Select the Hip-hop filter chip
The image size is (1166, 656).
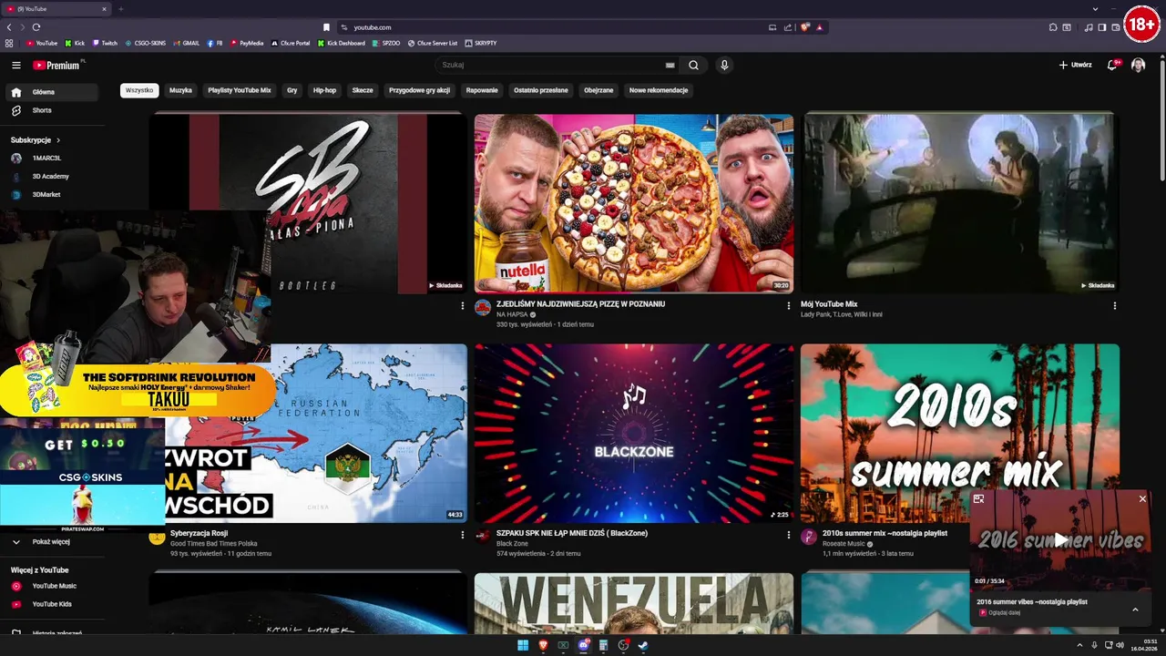(324, 90)
